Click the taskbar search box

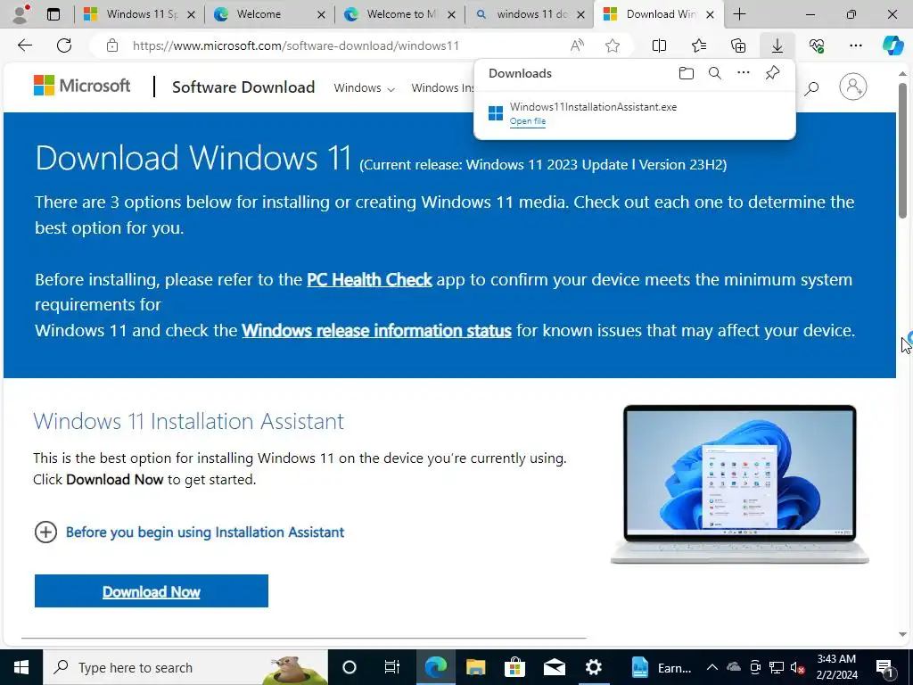(185, 667)
